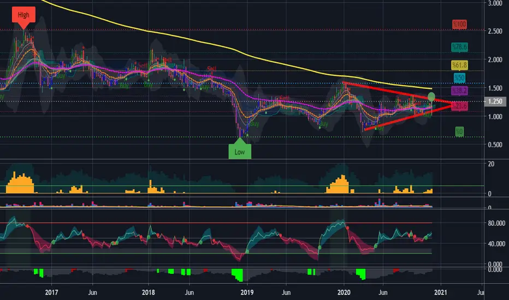Select the %50 Fibonacci level label
This screenshot has width=509, height=300.
(x=459, y=78)
